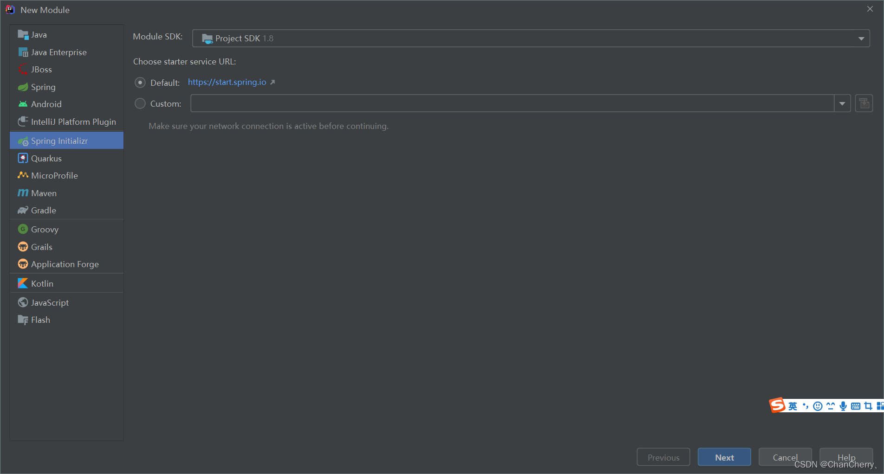Image resolution: width=884 pixels, height=474 pixels.
Task: Open Sogou soft keyboard icon
Action: click(856, 406)
